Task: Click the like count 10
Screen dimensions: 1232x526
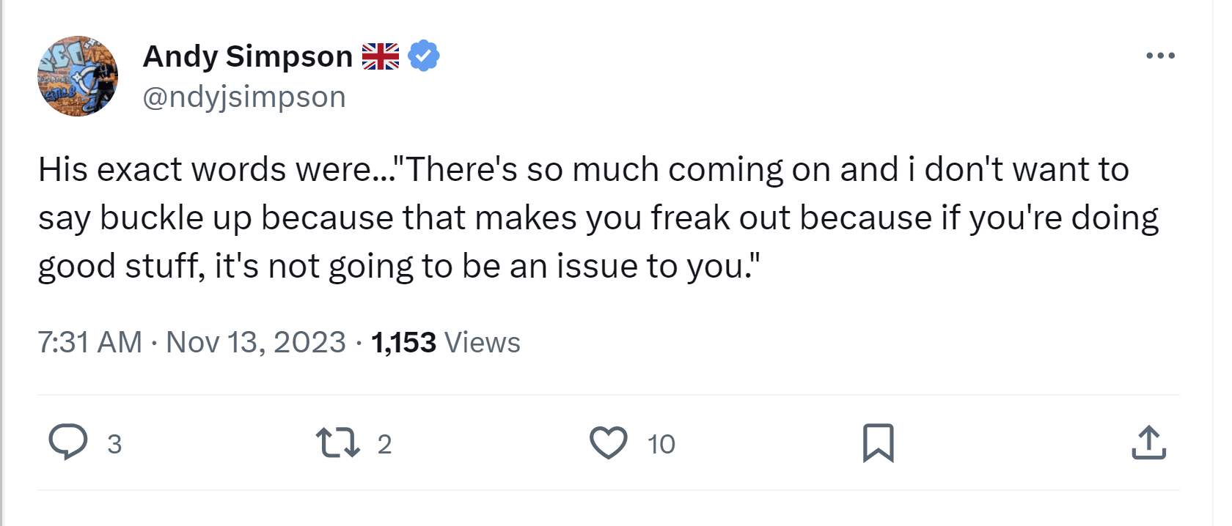Action: [x=661, y=444]
